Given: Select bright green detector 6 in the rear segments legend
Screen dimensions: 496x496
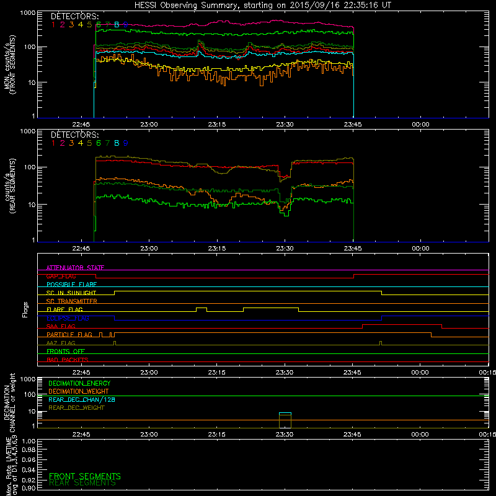Looking at the screenshot, I should click(x=99, y=143).
